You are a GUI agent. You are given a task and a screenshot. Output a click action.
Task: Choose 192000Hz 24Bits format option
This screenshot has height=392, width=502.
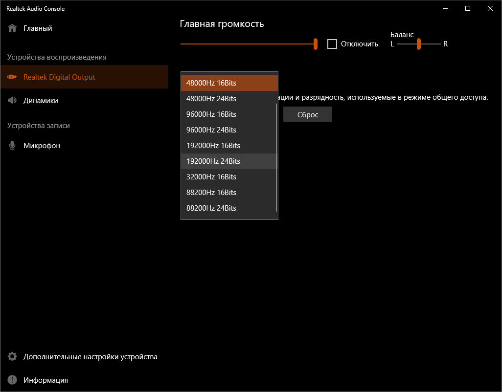click(228, 161)
